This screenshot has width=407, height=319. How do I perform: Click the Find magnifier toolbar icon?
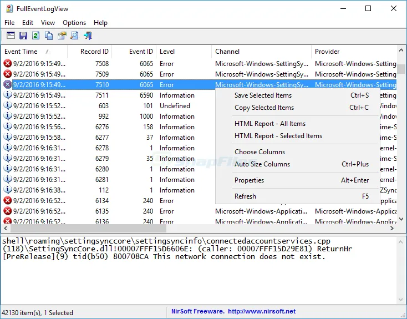[x=74, y=36]
